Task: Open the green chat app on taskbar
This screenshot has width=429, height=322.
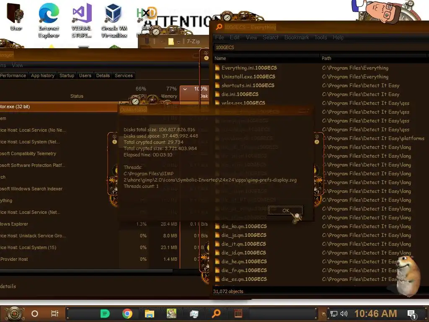Action: (105, 314)
